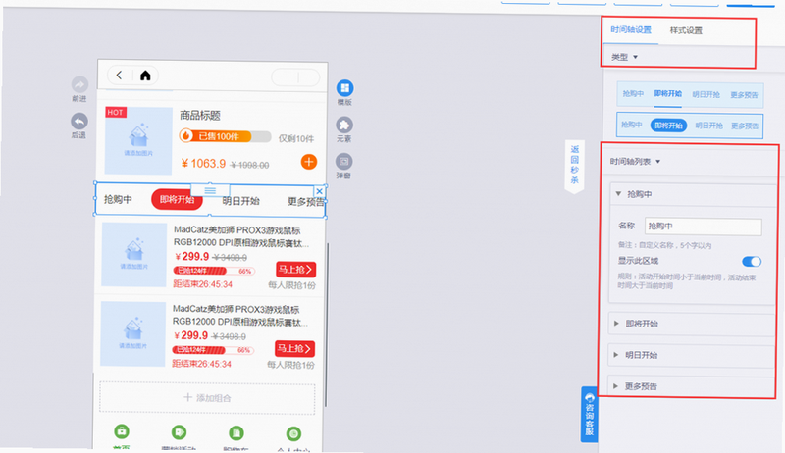Select 明日开始 tab in phone preview
This screenshot has height=453, width=785.
click(240, 201)
